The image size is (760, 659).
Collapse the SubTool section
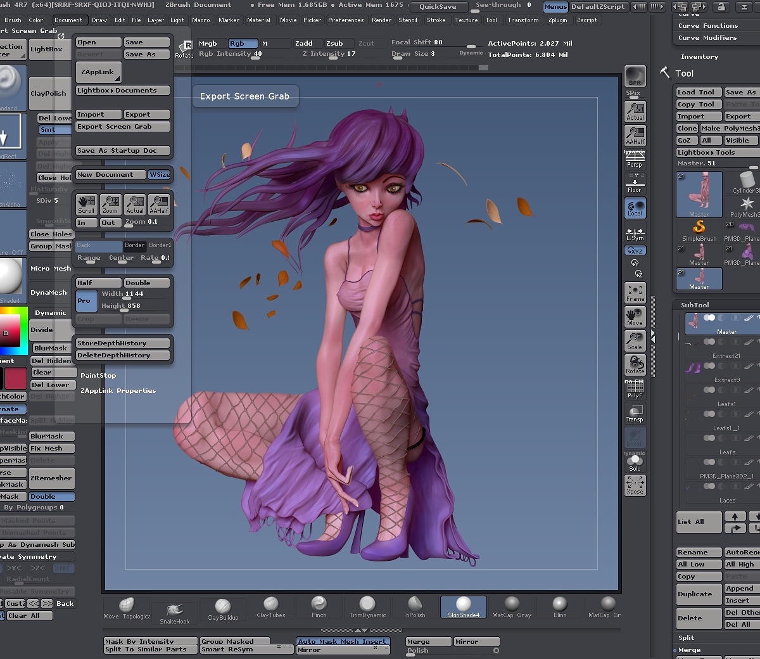tap(695, 305)
